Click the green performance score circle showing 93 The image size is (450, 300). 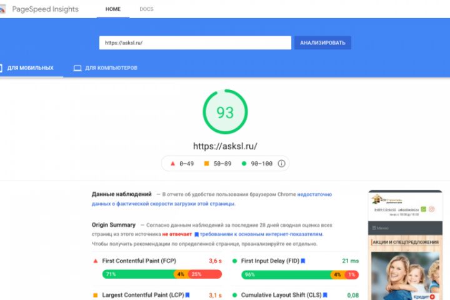(x=225, y=112)
